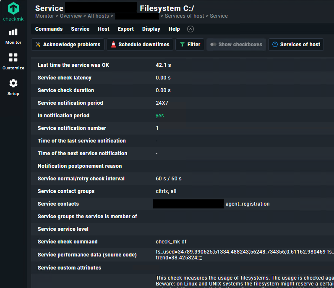Click the Monitor breadcrumb link
The width and height of the screenshot is (334, 288).
point(44,16)
